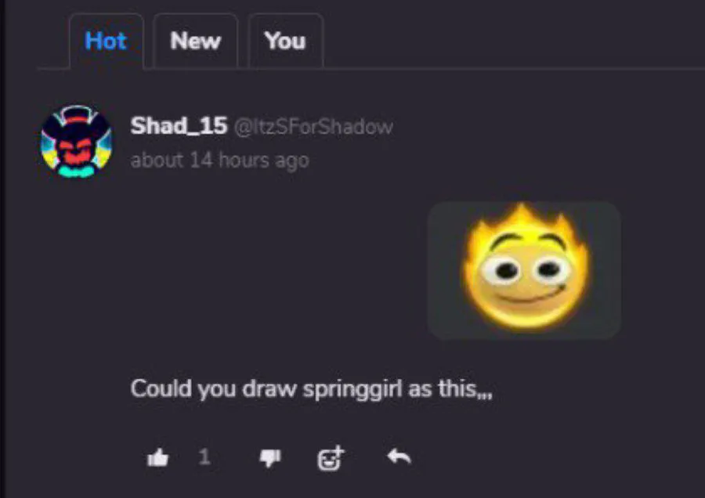Upvote the comment about springgirl
Viewport: 705px width, 498px height.
[157, 458]
